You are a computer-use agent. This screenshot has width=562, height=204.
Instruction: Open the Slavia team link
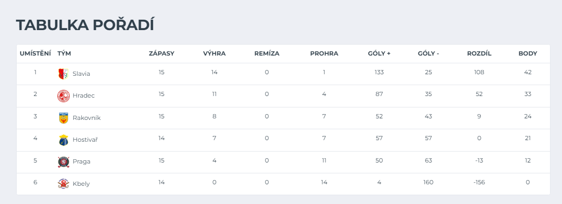tap(81, 74)
